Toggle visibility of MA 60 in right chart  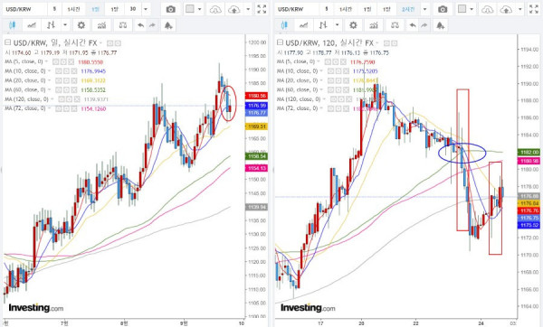point(330,89)
